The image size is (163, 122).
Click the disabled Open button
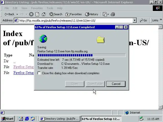click(75, 84)
